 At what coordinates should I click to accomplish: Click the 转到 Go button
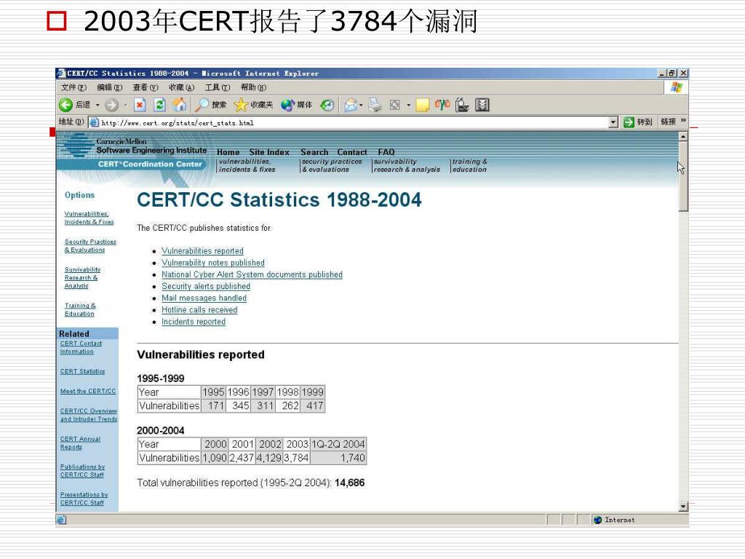(637, 122)
